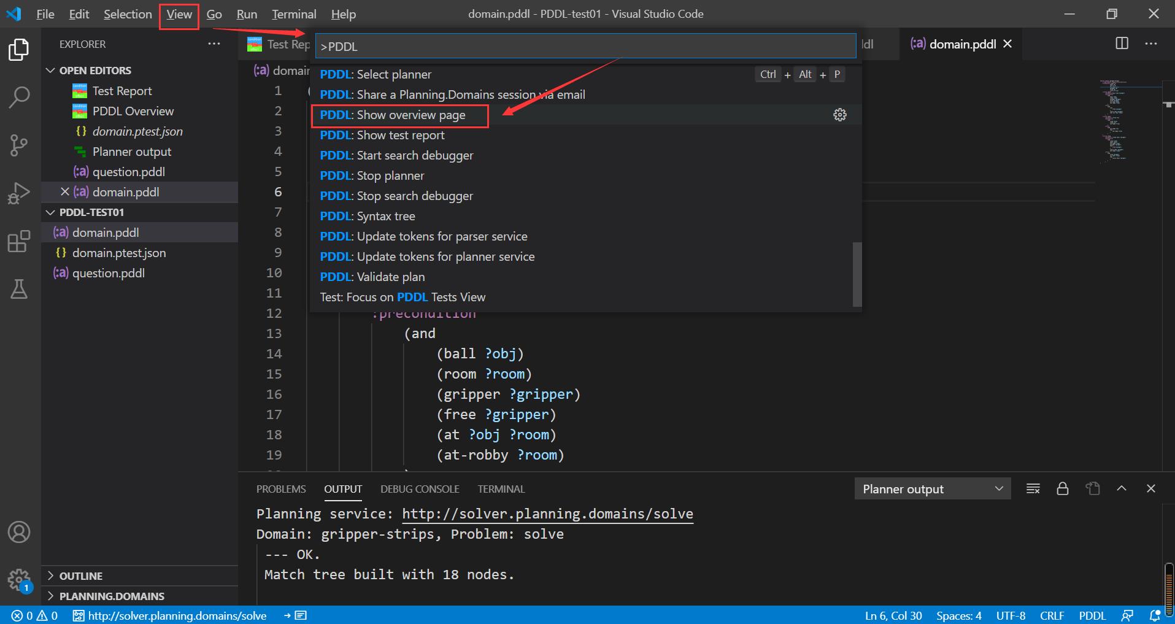Open the Search view in activity bar
The width and height of the screenshot is (1175, 624).
coord(19,97)
